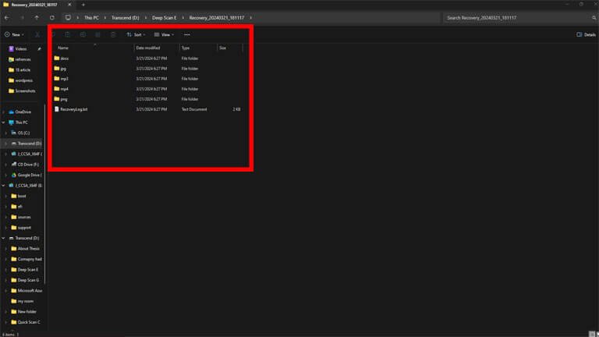Open Videos in Quick access

pyautogui.click(x=21, y=49)
